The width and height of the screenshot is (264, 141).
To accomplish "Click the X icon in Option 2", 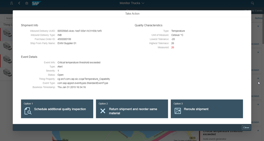I will pyautogui.click(x=103, y=111).
